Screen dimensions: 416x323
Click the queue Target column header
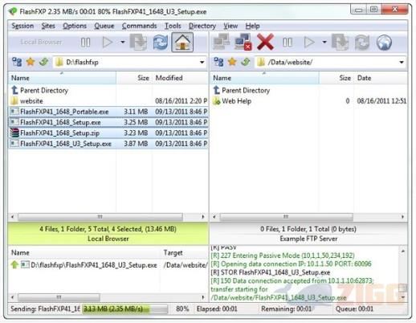pyautogui.click(x=184, y=253)
